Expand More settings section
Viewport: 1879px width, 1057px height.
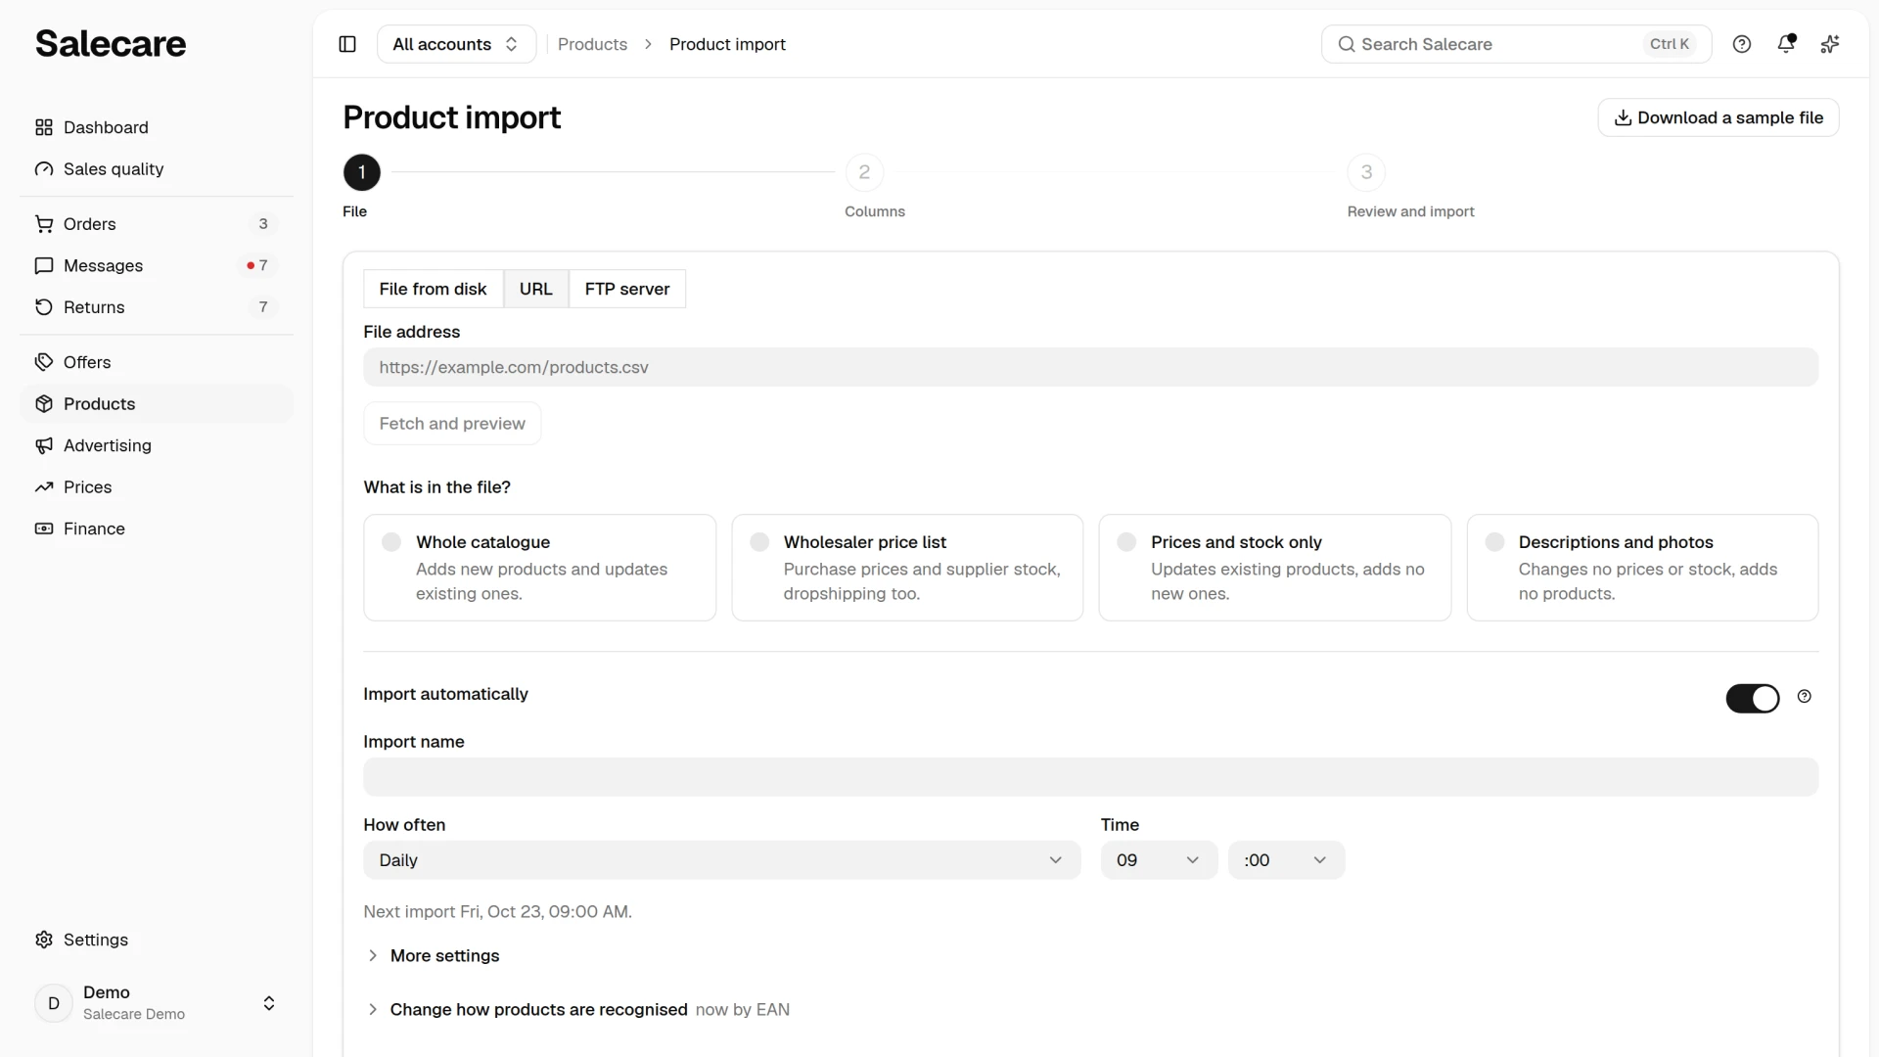point(432,956)
